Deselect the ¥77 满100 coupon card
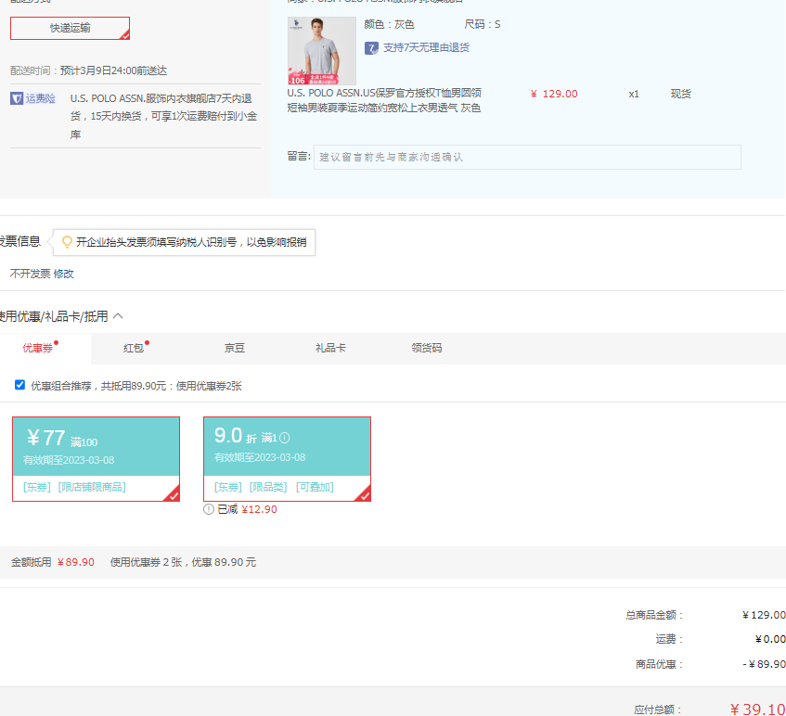 [x=96, y=459]
